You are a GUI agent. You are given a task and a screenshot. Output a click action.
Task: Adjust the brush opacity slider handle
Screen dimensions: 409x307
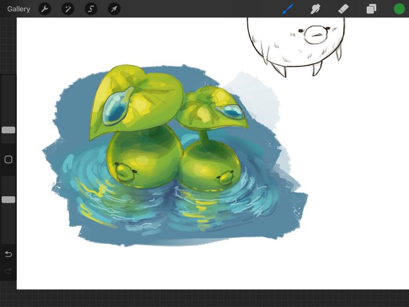coord(8,200)
